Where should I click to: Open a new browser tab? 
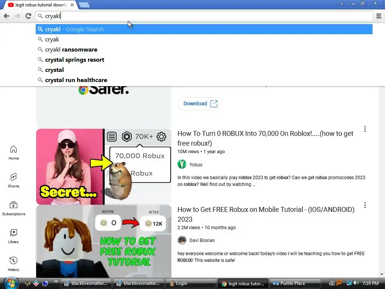pos(84,5)
